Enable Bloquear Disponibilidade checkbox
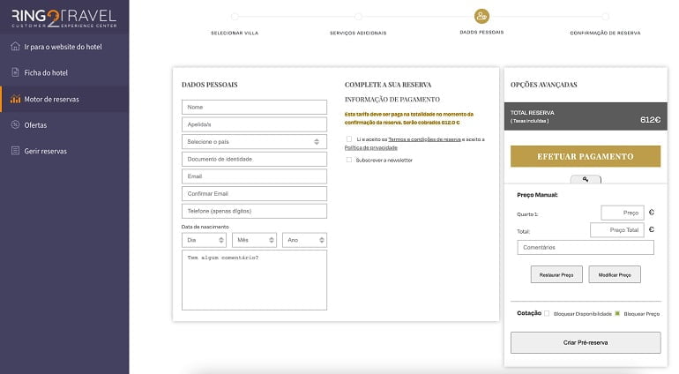 (x=547, y=313)
